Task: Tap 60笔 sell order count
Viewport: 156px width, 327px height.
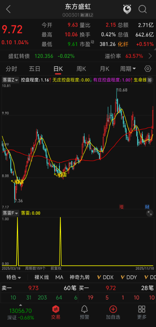Action: (x=70, y=288)
